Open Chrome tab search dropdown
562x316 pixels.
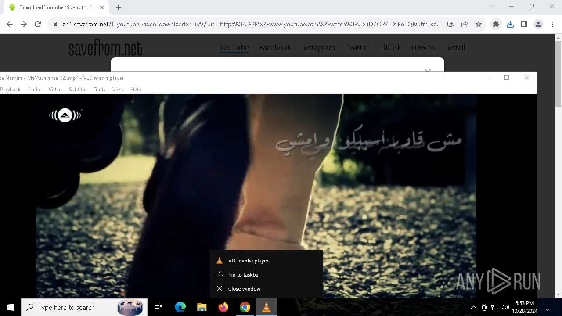pos(491,6)
